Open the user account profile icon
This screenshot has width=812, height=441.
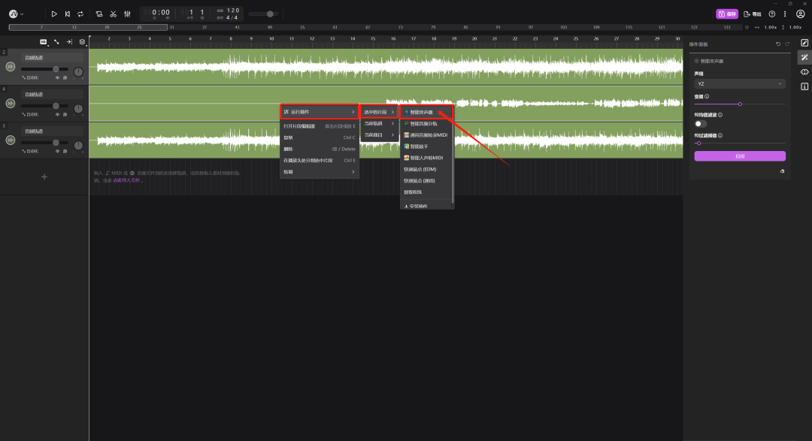801,14
